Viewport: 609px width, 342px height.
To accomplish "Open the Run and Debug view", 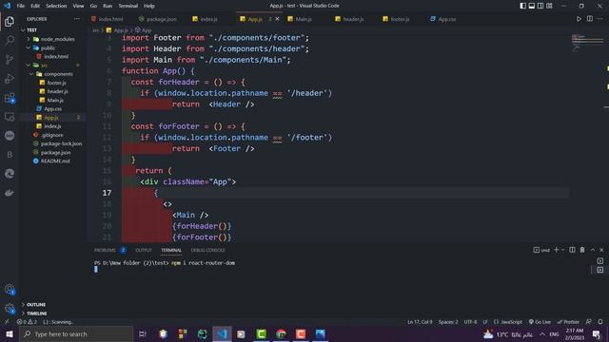I will pos(10,78).
